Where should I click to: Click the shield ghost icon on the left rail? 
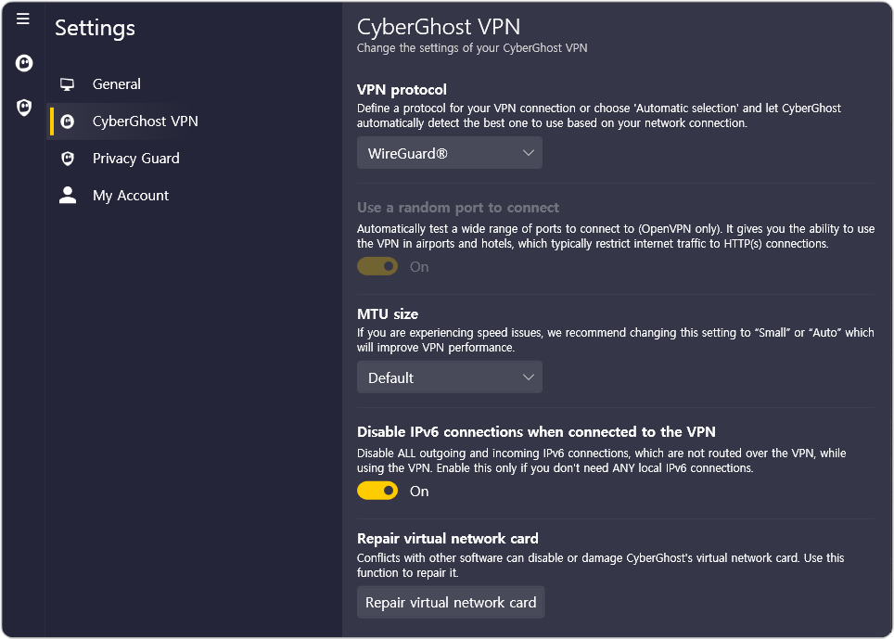[x=23, y=107]
